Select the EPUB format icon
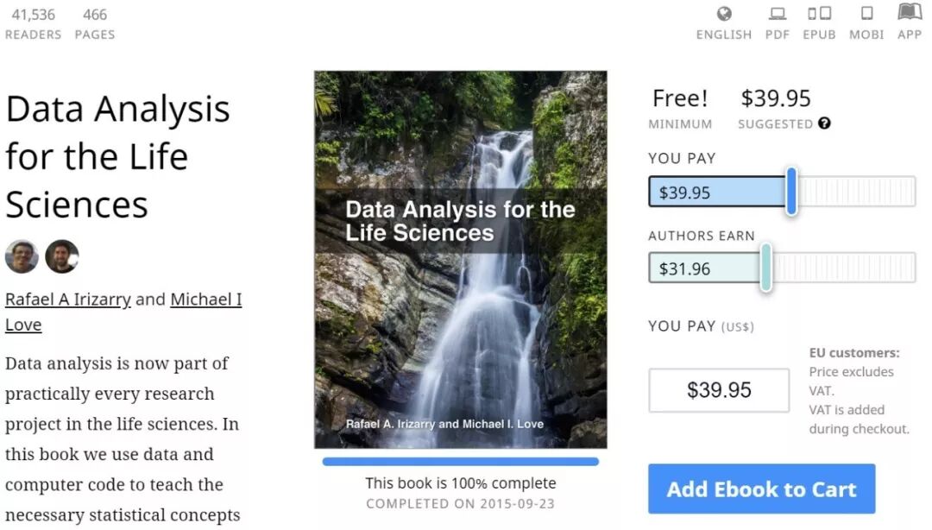Viewport: 932px width, 530px height. click(x=819, y=14)
